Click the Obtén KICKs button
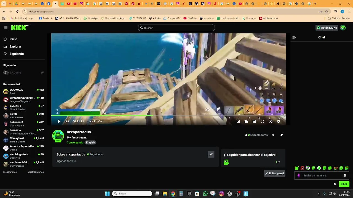The height and width of the screenshot is (198, 353). (x=327, y=28)
